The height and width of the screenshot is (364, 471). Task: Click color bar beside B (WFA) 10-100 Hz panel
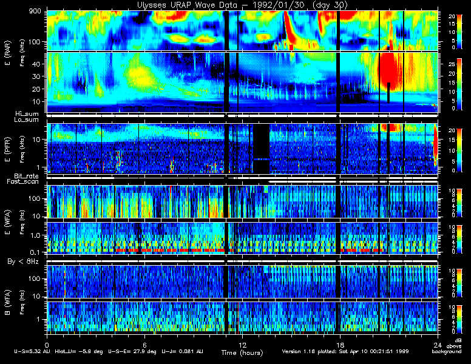[x=459, y=283]
